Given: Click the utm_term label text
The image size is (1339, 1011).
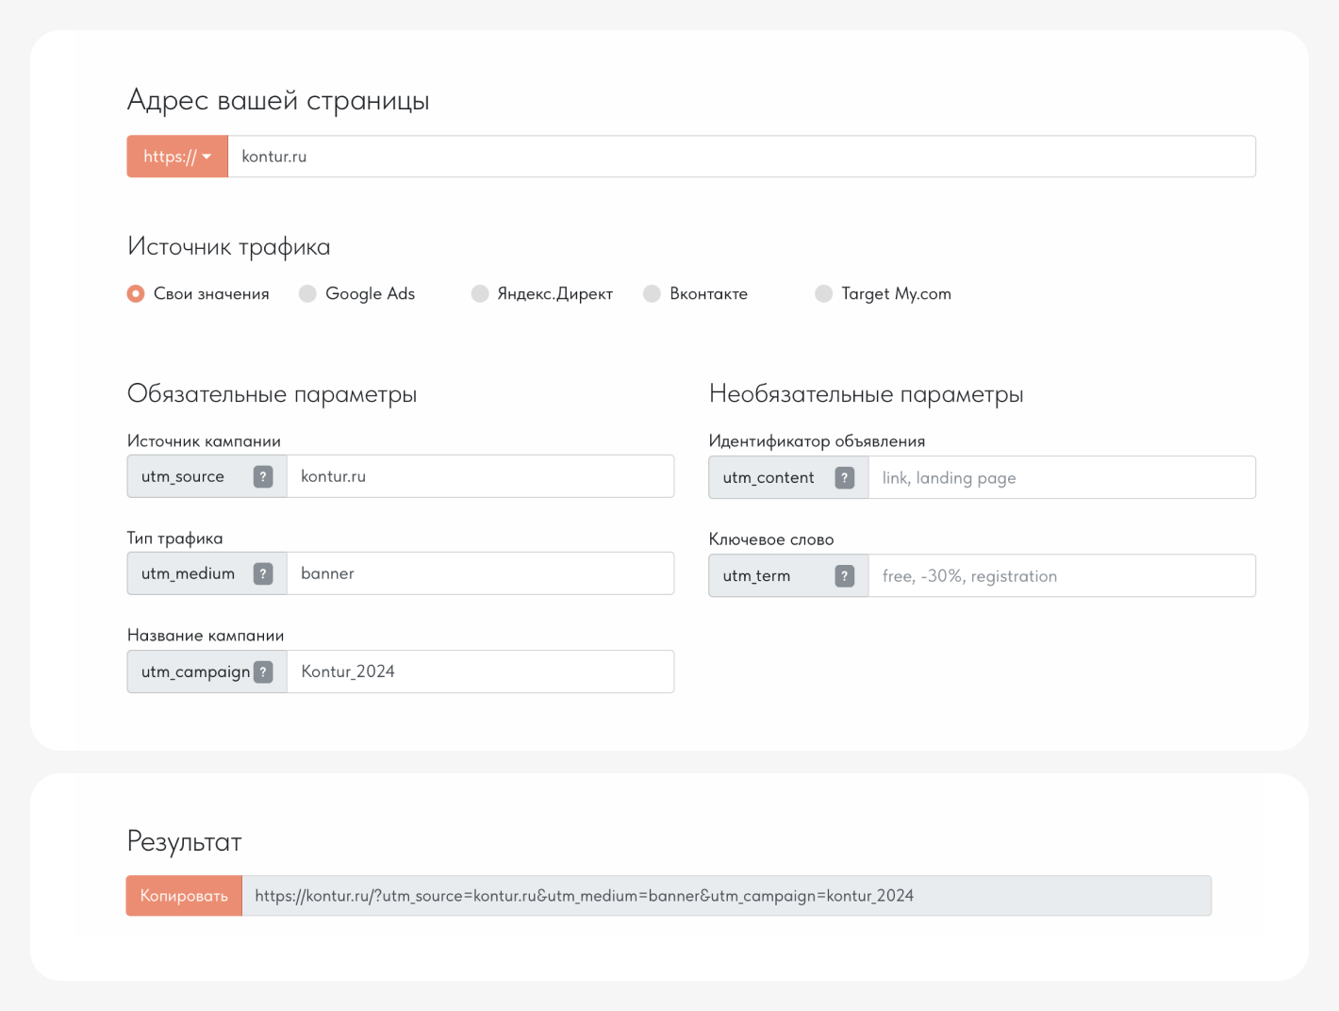Looking at the screenshot, I should coord(756,576).
